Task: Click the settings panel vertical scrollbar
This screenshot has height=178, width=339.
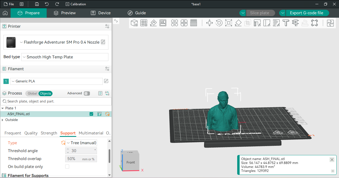Action: (109, 156)
